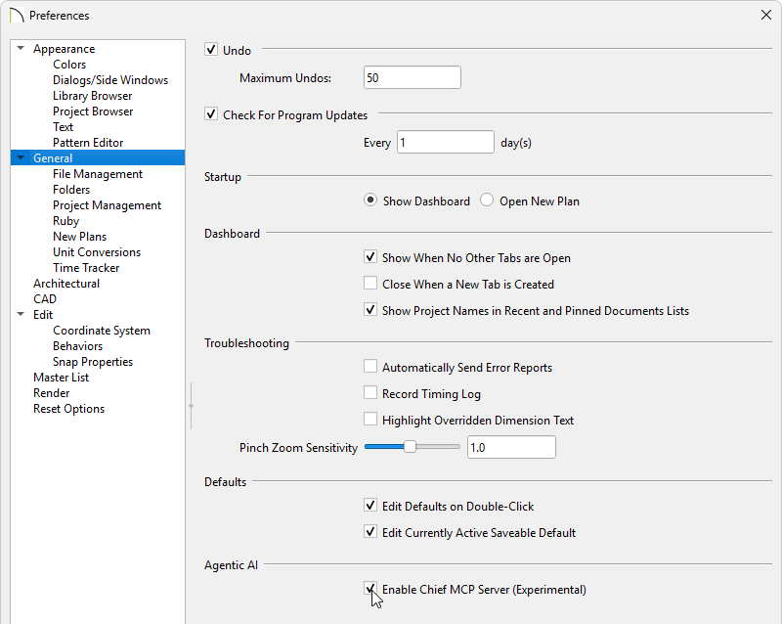Select Library Browser in the tree
Screen dimensions: 782x624
92,95
